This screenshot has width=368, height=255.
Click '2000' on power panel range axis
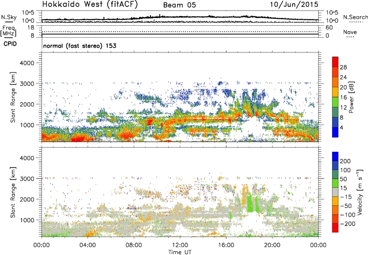click(27, 104)
